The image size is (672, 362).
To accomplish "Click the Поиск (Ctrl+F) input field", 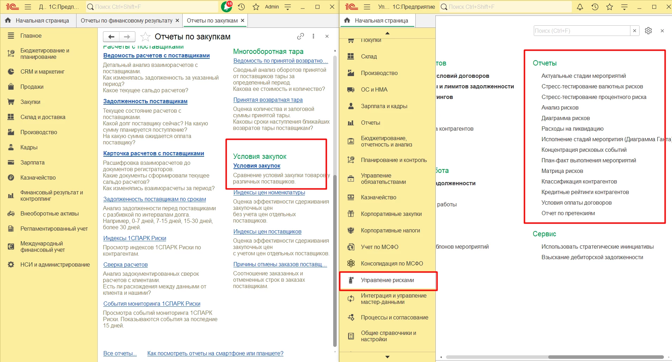I will tap(582, 31).
